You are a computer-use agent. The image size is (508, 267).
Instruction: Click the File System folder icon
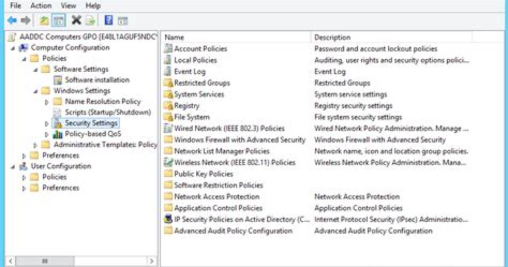tap(168, 117)
